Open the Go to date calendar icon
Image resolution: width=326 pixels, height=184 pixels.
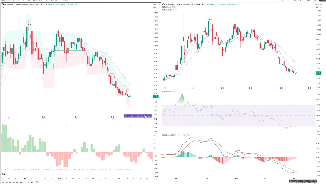(x=36, y=182)
